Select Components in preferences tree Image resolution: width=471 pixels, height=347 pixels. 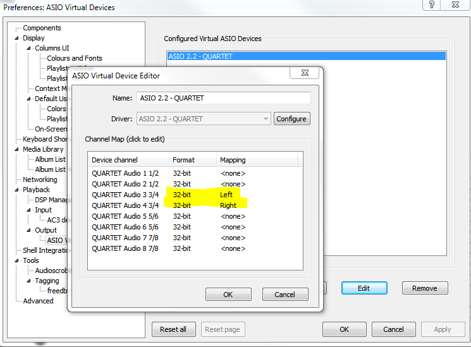tap(42, 28)
